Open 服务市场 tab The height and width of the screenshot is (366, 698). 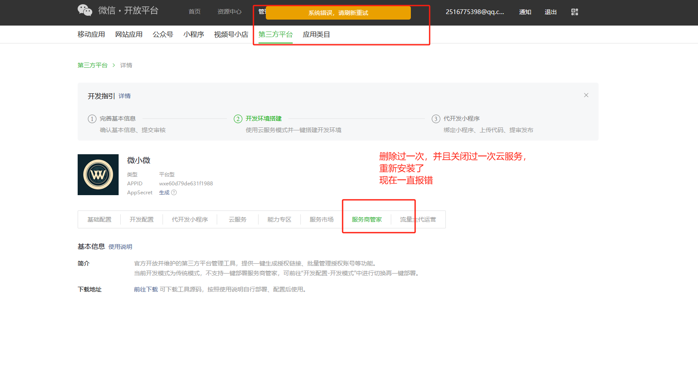(x=322, y=219)
